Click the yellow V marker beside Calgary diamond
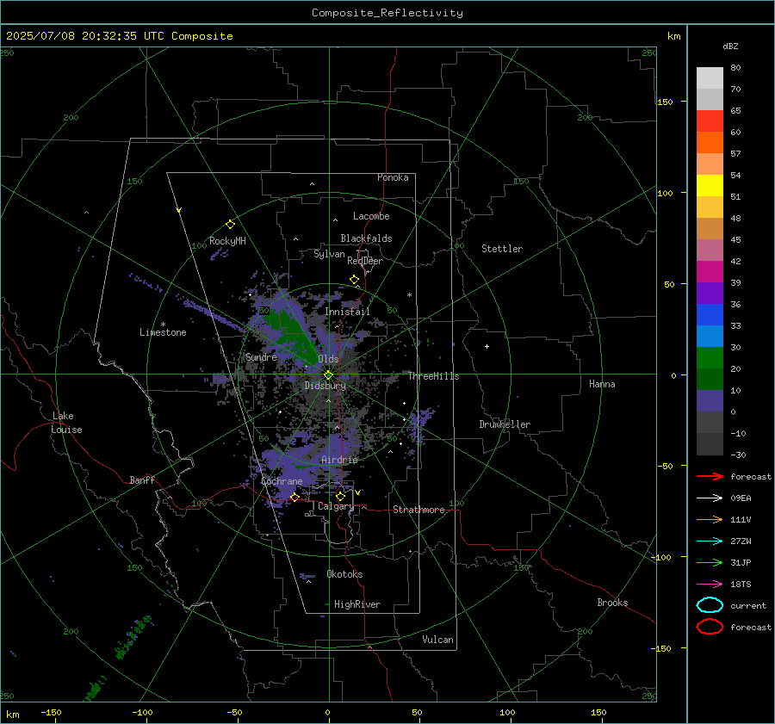This screenshot has height=724, width=775. point(358,492)
